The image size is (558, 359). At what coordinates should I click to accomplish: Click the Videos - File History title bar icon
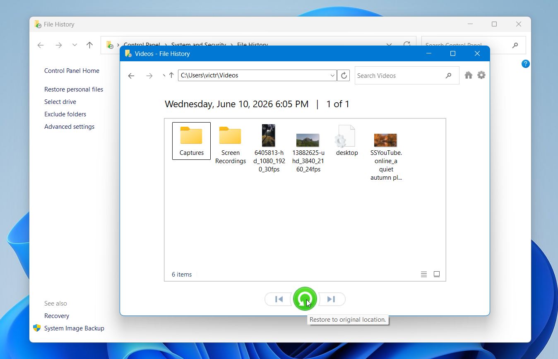pyautogui.click(x=128, y=54)
